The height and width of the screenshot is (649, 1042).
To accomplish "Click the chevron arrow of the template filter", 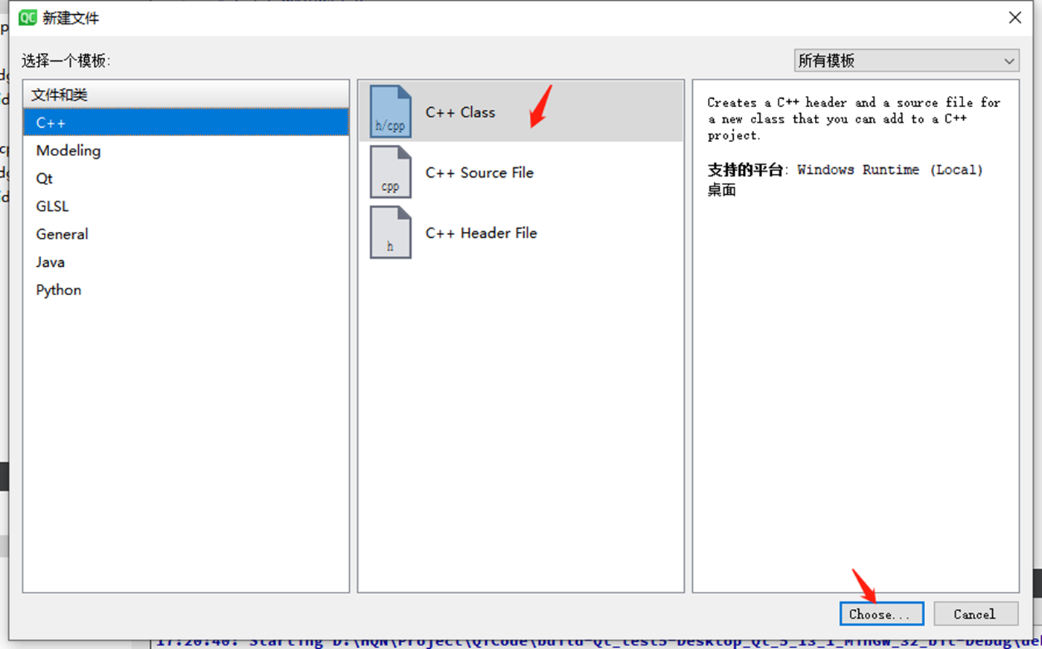I will coord(1010,60).
